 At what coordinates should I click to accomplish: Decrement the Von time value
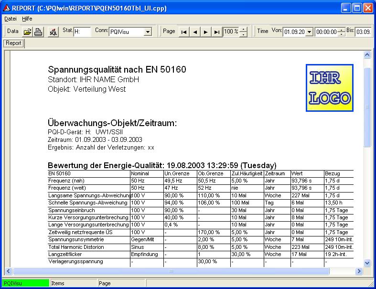341,34
